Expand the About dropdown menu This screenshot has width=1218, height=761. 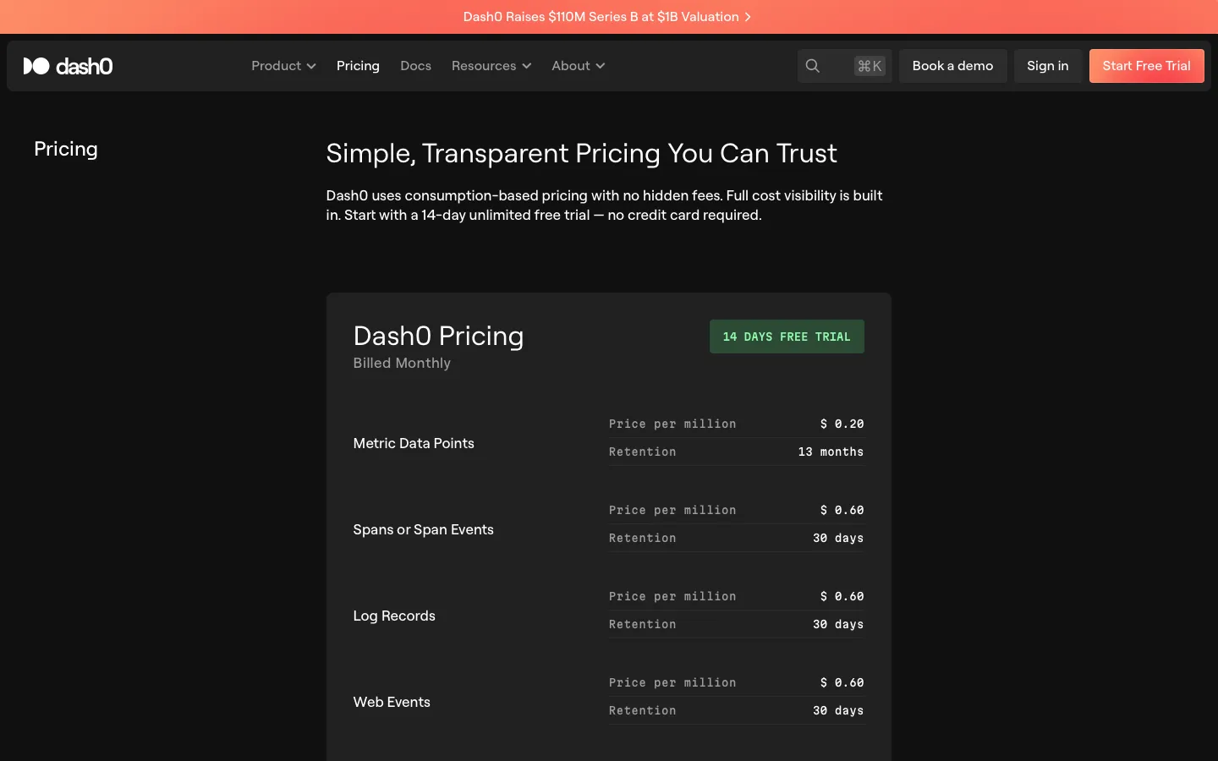click(579, 66)
